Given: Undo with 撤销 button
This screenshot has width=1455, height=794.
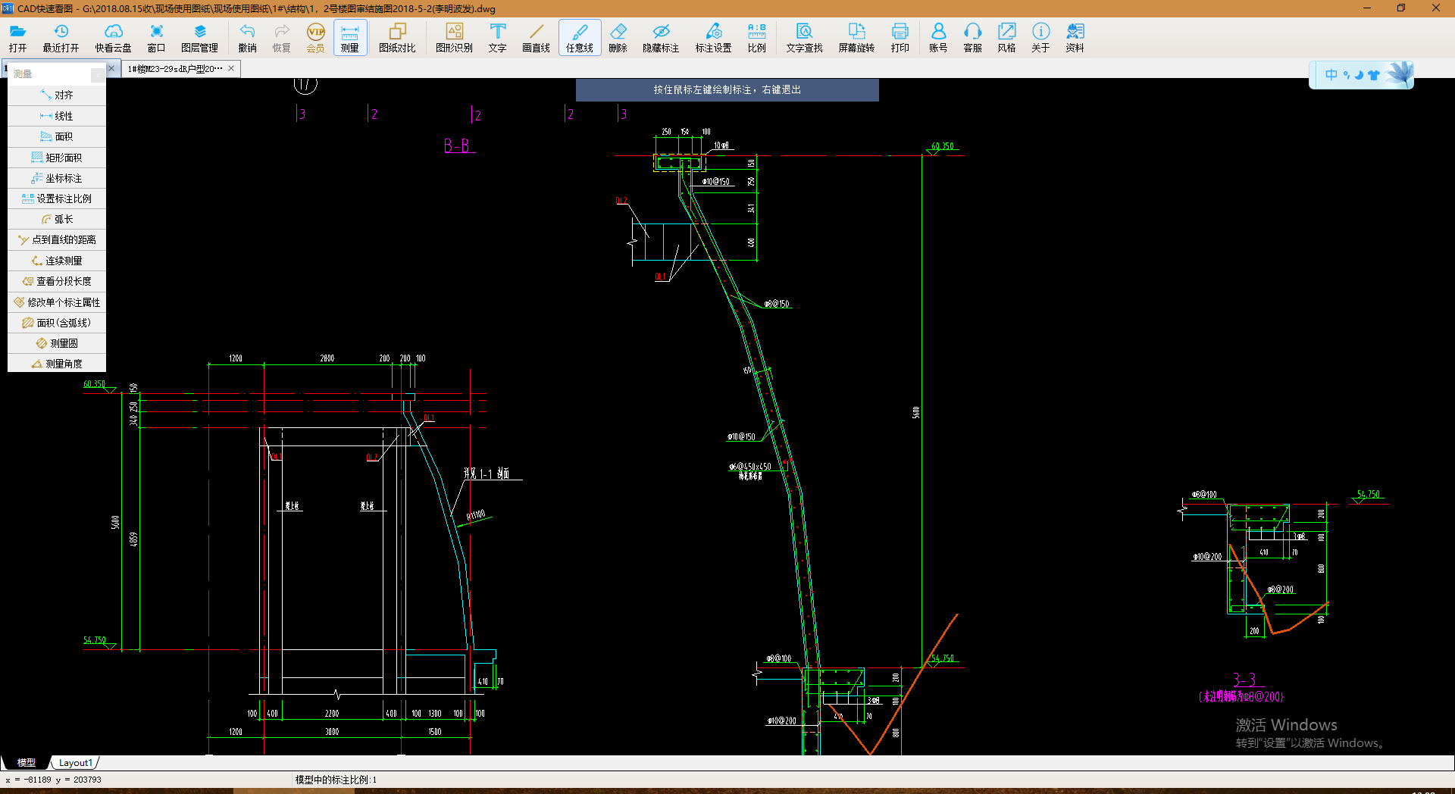Looking at the screenshot, I should pyautogui.click(x=247, y=38).
